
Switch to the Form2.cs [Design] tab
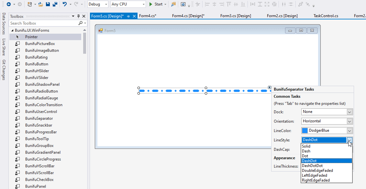[282, 16]
